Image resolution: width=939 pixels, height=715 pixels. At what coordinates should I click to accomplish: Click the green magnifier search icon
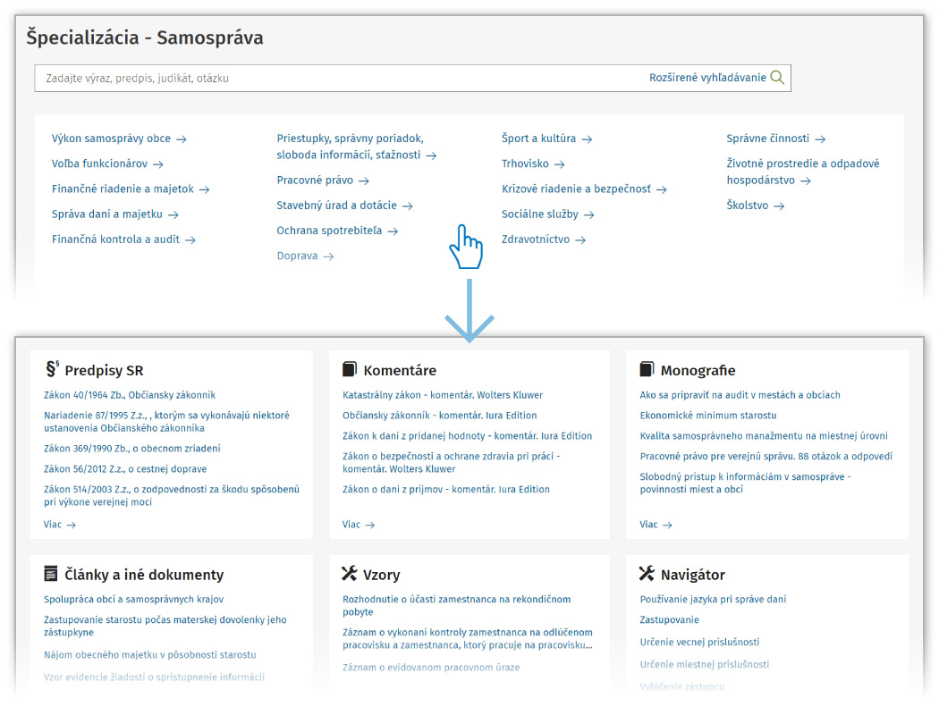[777, 78]
